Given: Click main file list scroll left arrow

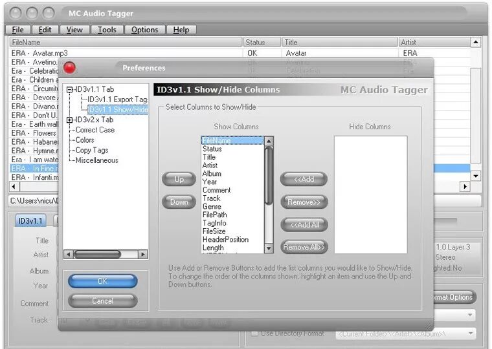Looking at the screenshot, I should 14,187.
